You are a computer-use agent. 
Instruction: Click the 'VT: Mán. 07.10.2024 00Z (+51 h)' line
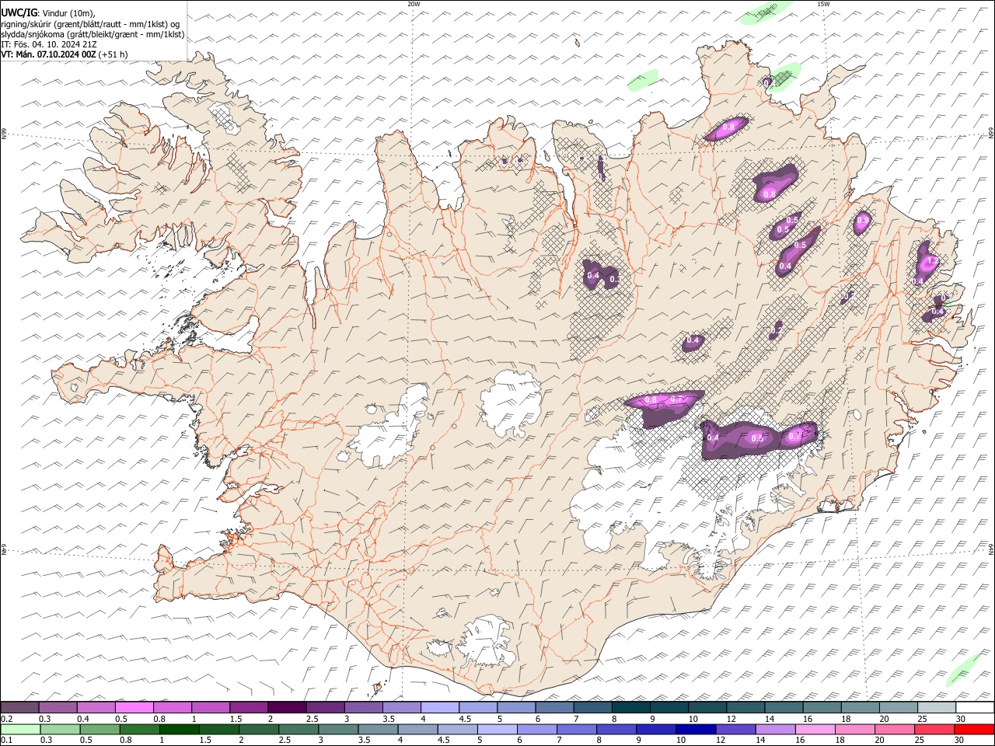(x=65, y=54)
